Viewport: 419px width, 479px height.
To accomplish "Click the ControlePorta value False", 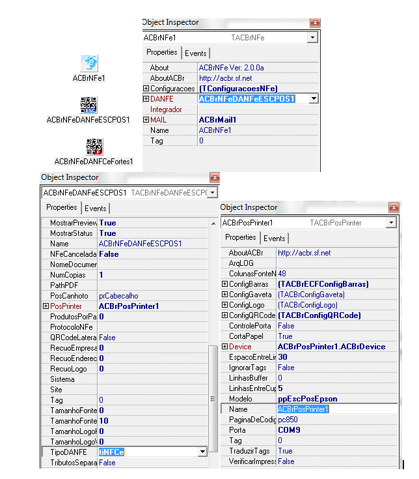I will click(x=286, y=326).
